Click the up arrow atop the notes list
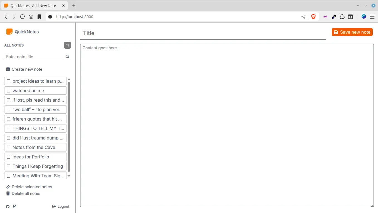 pos(69,79)
